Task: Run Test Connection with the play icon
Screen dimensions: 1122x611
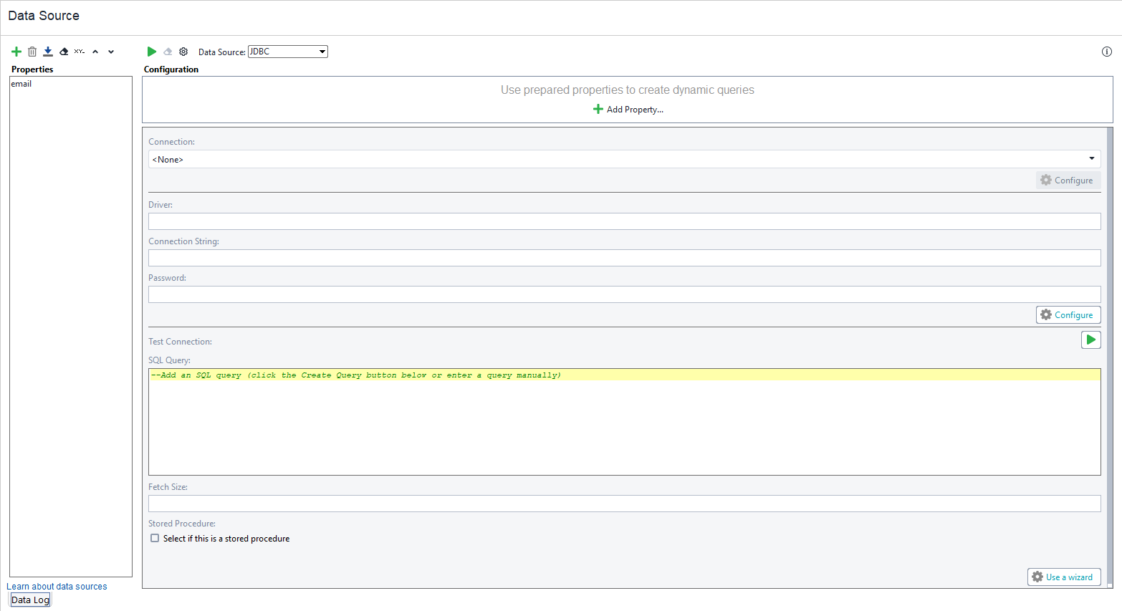Action: (1090, 339)
